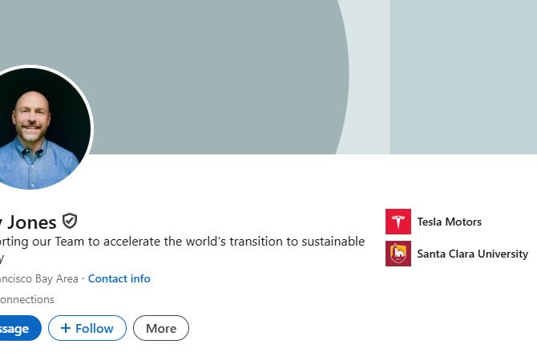Open the Santa Clara University name link
Image resolution: width=537 pixels, height=356 pixels.
coord(472,254)
